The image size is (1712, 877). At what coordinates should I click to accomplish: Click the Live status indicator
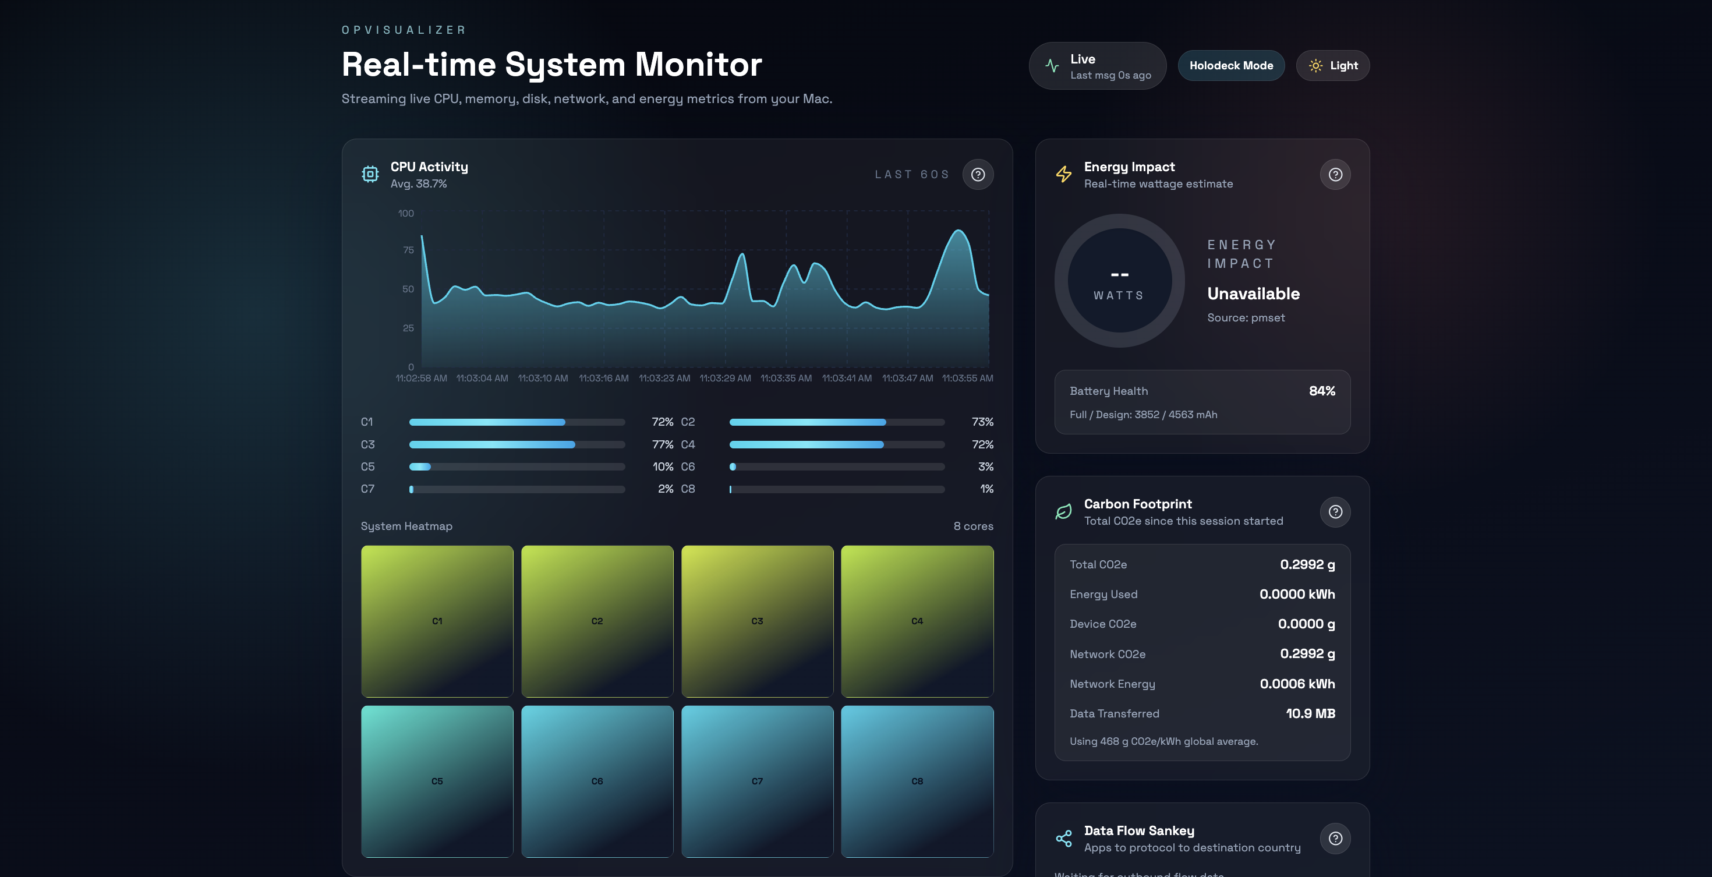[x=1097, y=66]
